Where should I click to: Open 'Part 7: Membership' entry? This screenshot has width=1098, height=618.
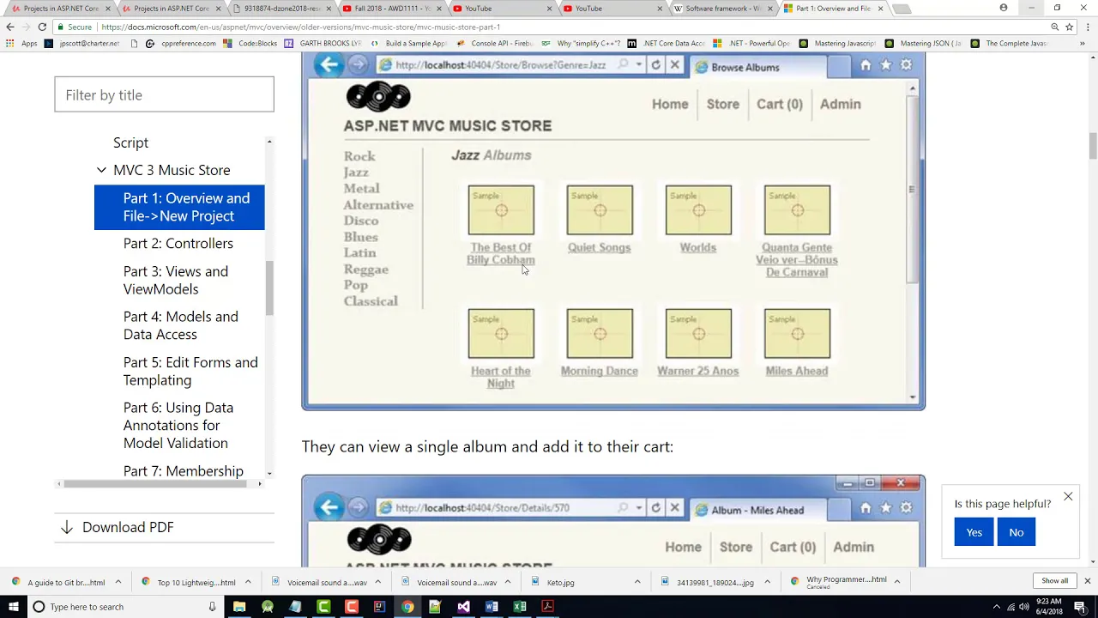click(x=183, y=470)
